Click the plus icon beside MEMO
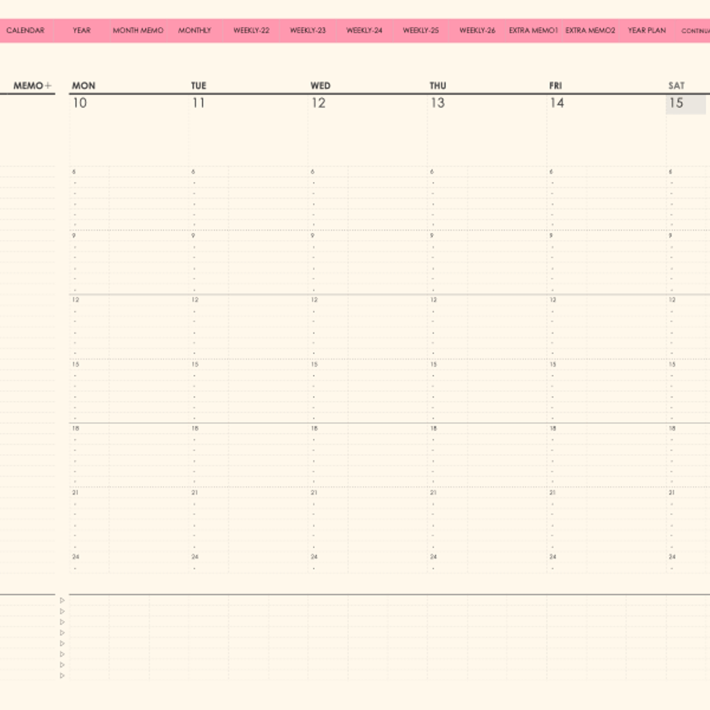 48,86
